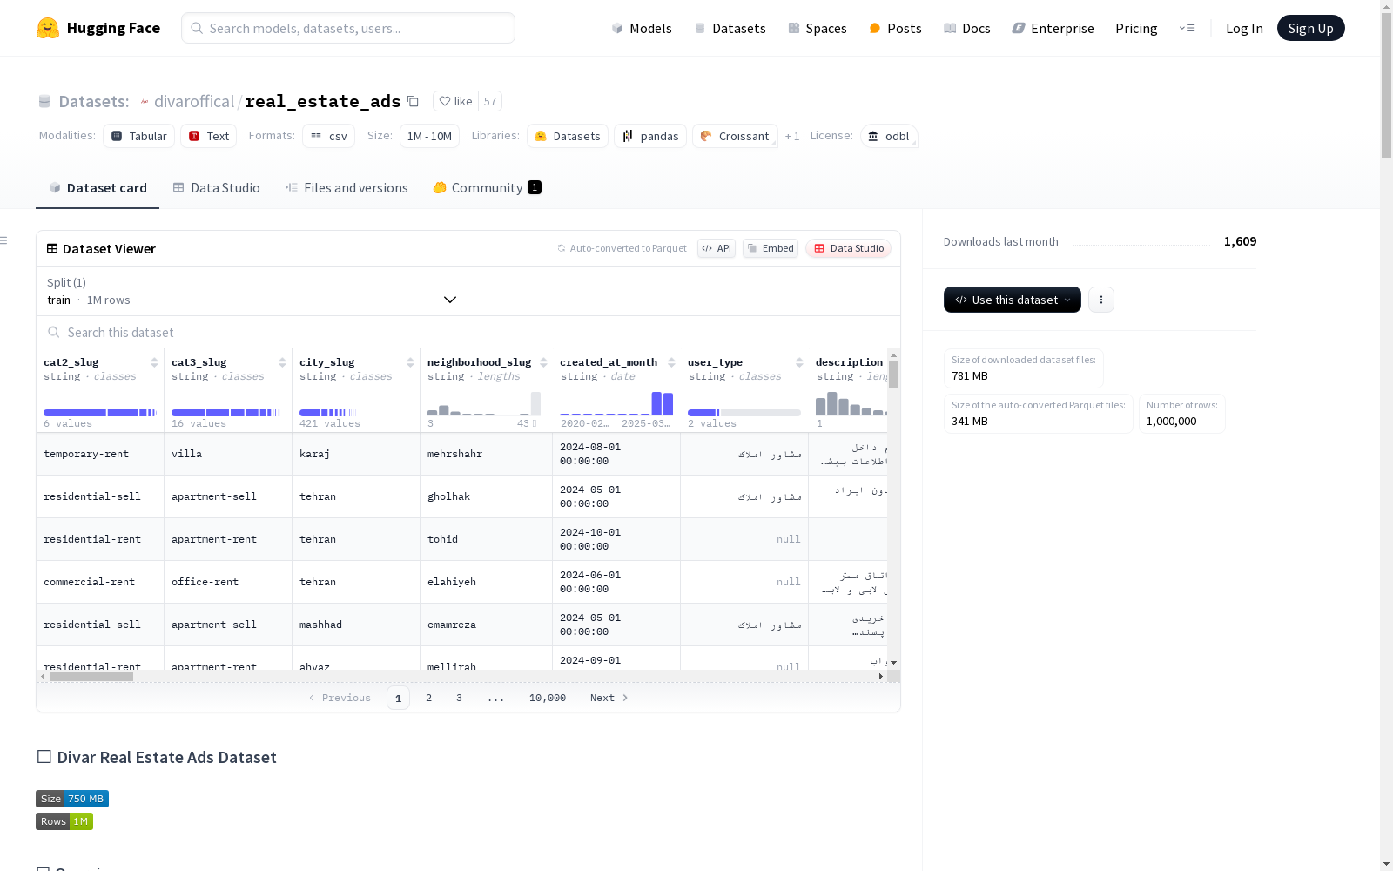The image size is (1393, 871).
Task: Go to the Next page of rows
Action: (x=609, y=698)
